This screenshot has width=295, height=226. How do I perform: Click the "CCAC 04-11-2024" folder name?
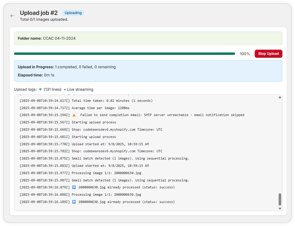(59, 38)
